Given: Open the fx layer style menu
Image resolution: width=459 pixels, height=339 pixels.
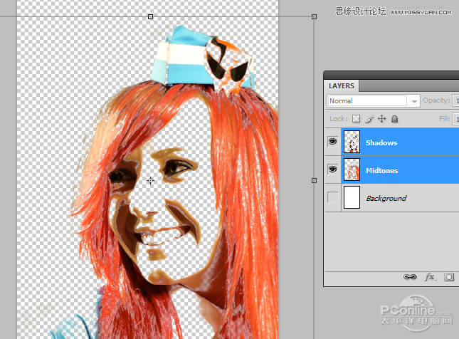Looking at the screenshot, I should [x=430, y=276].
